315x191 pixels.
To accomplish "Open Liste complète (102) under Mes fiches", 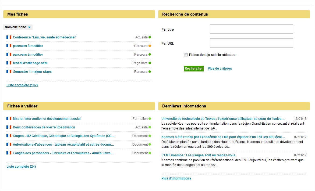I will pyautogui.click(x=22, y=85).
